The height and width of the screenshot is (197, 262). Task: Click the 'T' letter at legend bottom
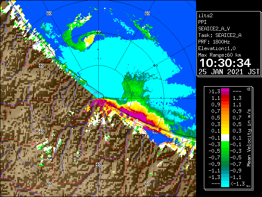click(249, 186)
